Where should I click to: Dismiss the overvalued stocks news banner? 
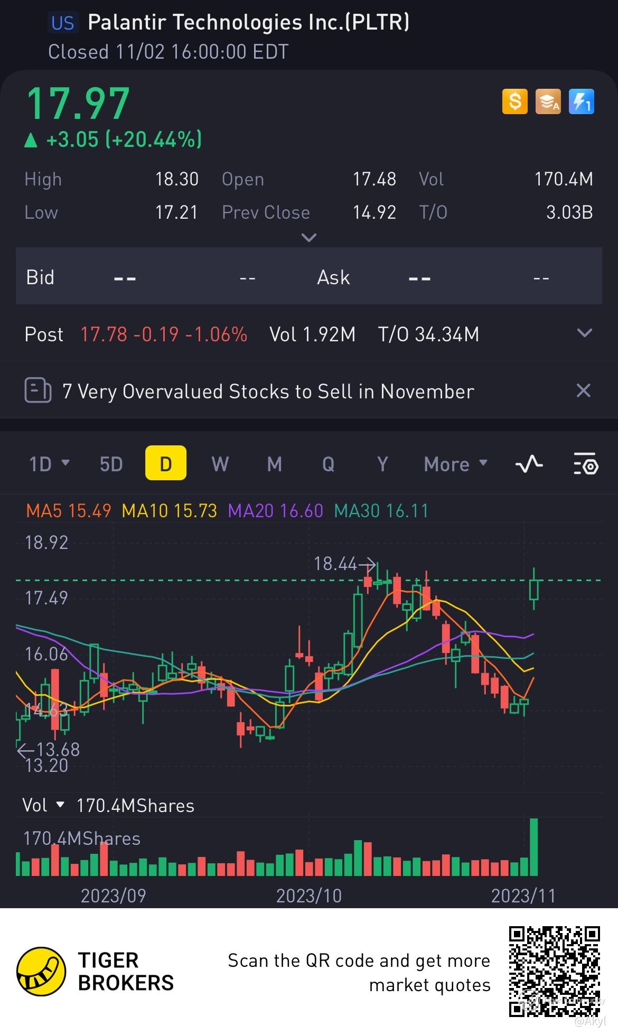point(583,391)
